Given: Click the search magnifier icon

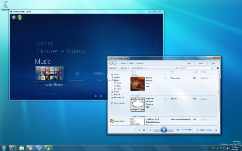Looking at the screenshot, I should click(x=212, y=68).
